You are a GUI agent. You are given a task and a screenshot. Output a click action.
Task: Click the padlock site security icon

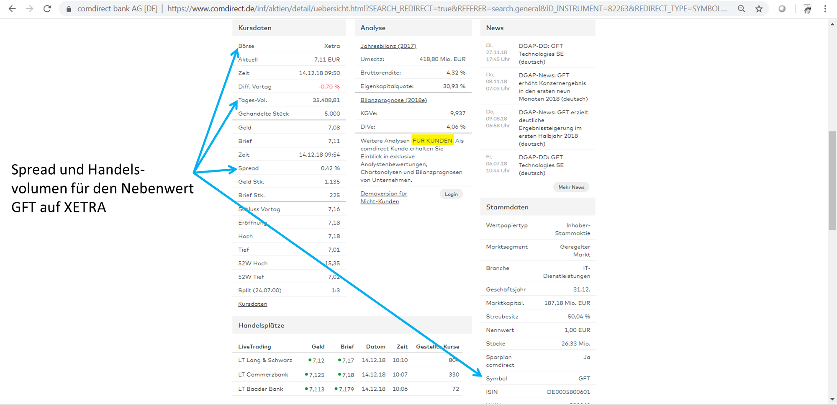coord(69,9)
